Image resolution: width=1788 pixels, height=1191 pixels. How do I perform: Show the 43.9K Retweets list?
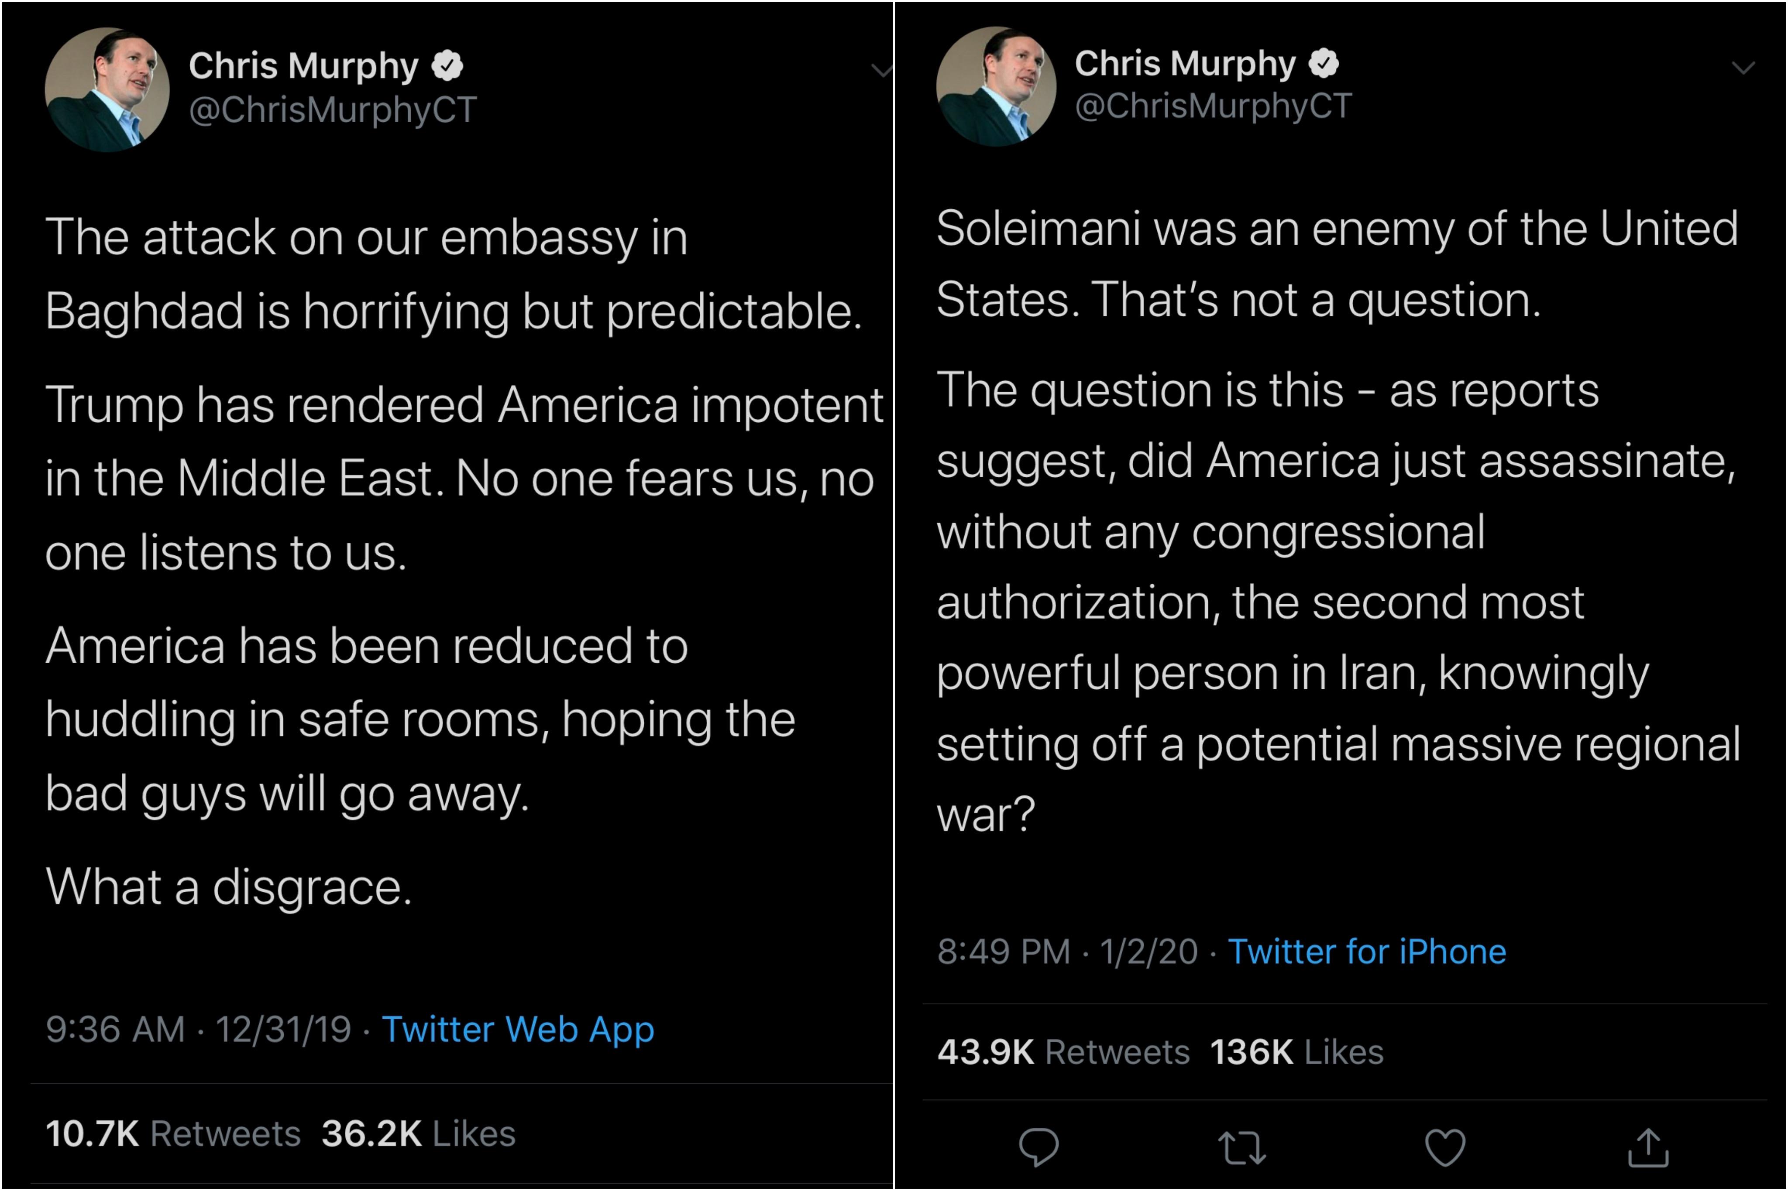coord(1063,1052)
